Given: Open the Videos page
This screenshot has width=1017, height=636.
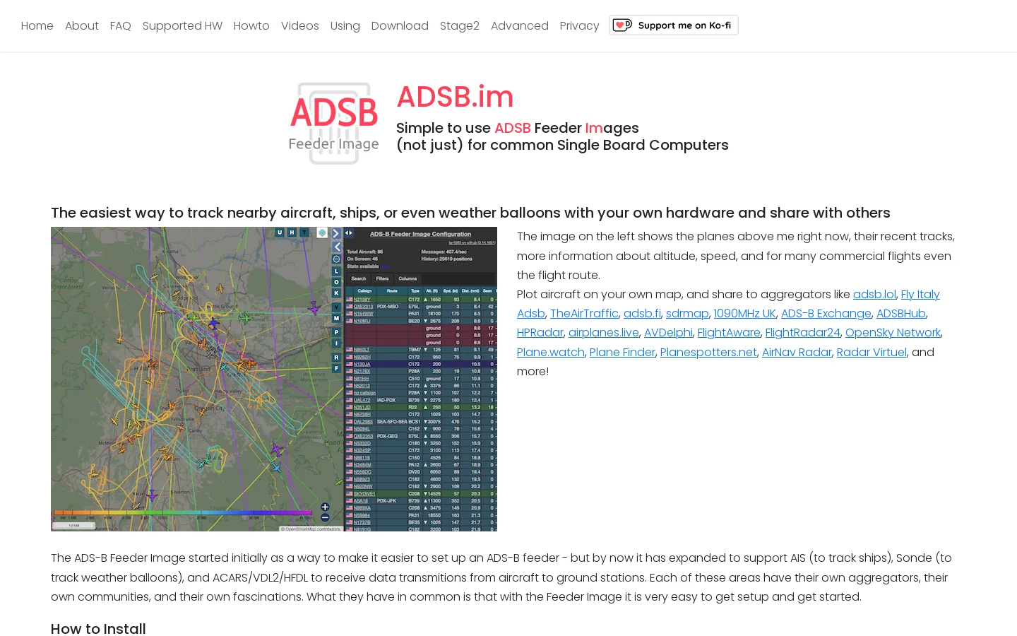Looking at the screenshot, I should point(300,25).
